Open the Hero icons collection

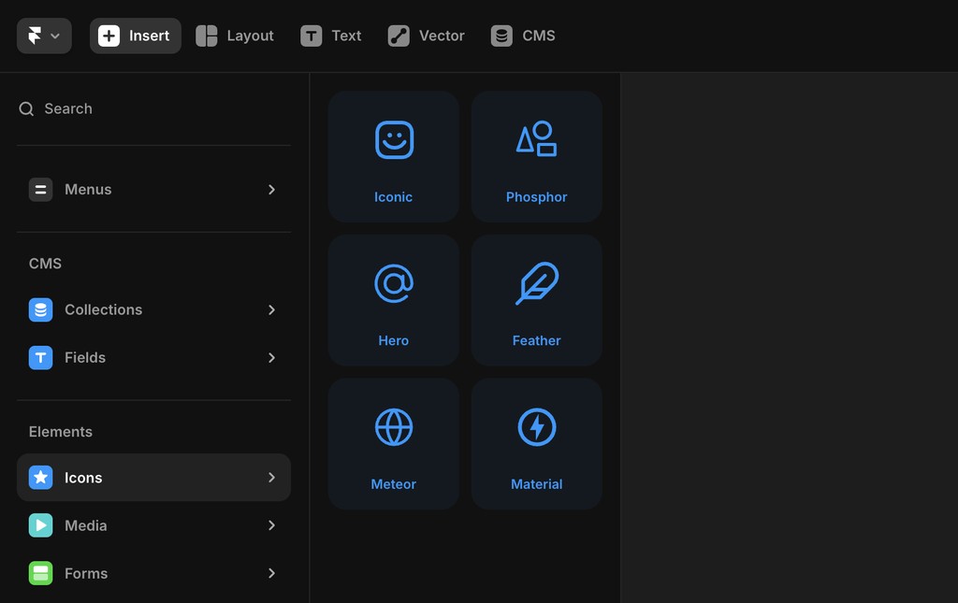click(393, 299)
